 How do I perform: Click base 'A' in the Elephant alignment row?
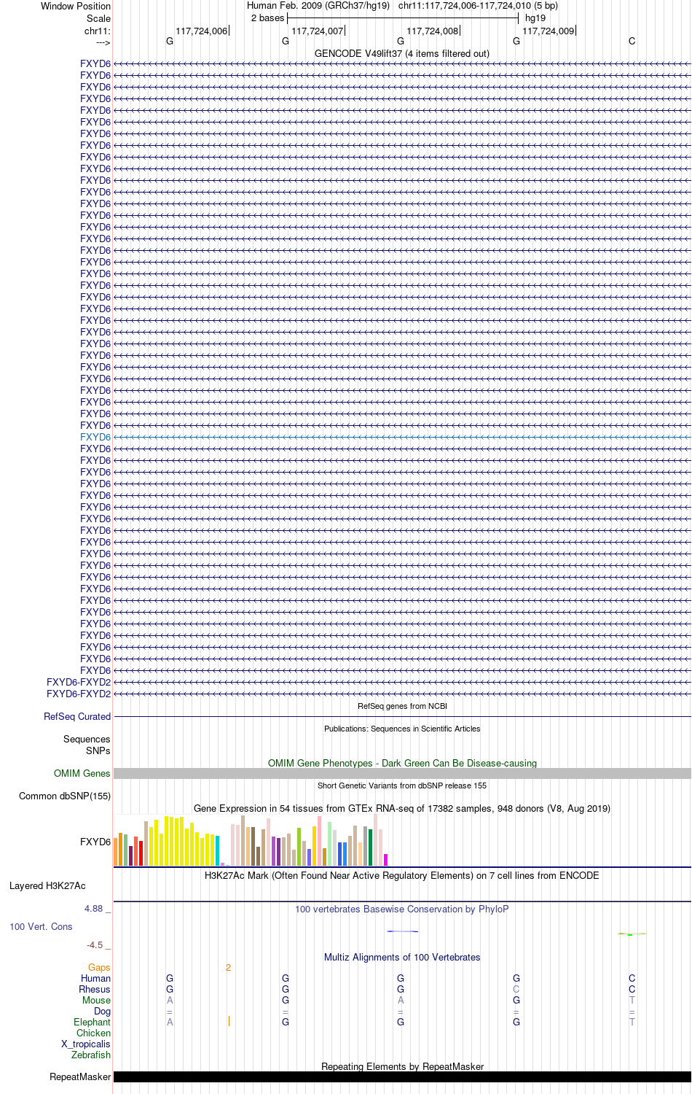click(x=170, y=1023)
